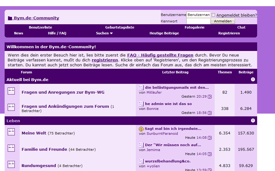Click 'Themen' column header
The width and height of the screenshot is (275, 171).
(225, 72)
